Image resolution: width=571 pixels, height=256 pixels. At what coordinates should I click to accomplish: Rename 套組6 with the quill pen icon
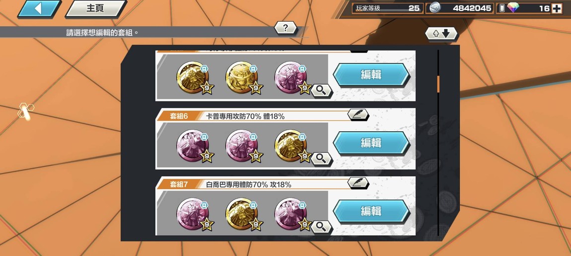(x=358, y=115)
